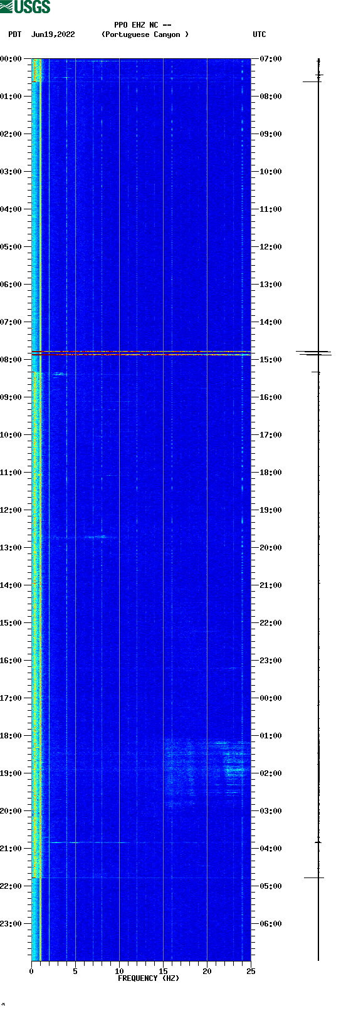Click the 09:00 PDT time label

pyautogui.click(x=11, y=397)
